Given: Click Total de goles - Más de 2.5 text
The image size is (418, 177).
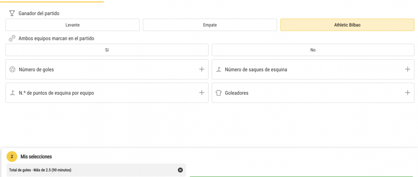Looking at the screenshot, I should [x=40, y=170].
